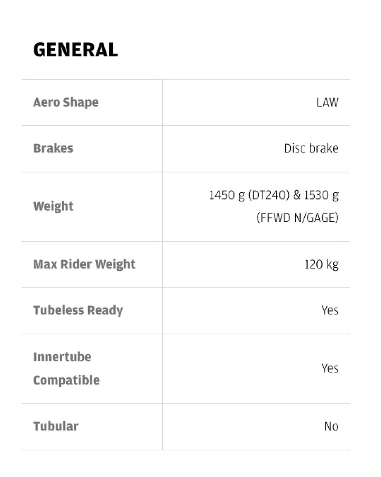Select the Brakes row label
Image resolution: width=381 pixels, height=477 pixels.
pos(53,149)
